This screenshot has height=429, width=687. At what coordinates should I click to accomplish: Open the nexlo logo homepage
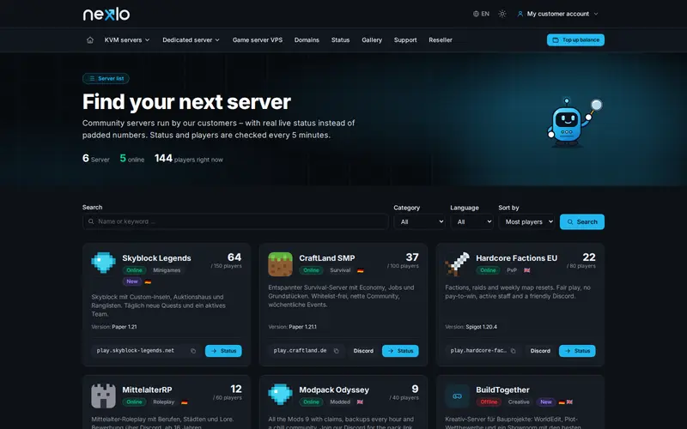[x=106, y=14]
